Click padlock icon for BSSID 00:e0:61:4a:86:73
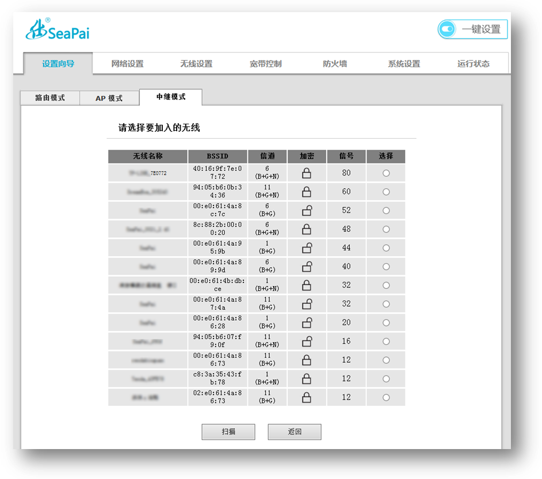 click(x=307, y=360)
